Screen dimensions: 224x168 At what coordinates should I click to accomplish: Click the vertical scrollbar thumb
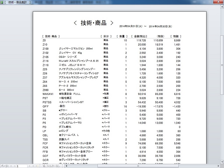click(x=222, y=65)
